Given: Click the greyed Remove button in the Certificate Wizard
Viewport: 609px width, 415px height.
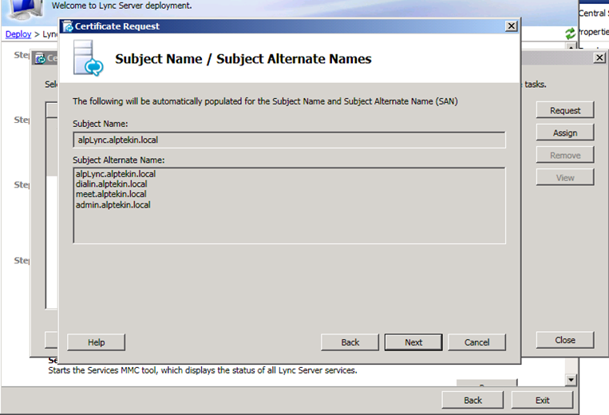Looking at the screenshot, I should (x=565, y=156).
